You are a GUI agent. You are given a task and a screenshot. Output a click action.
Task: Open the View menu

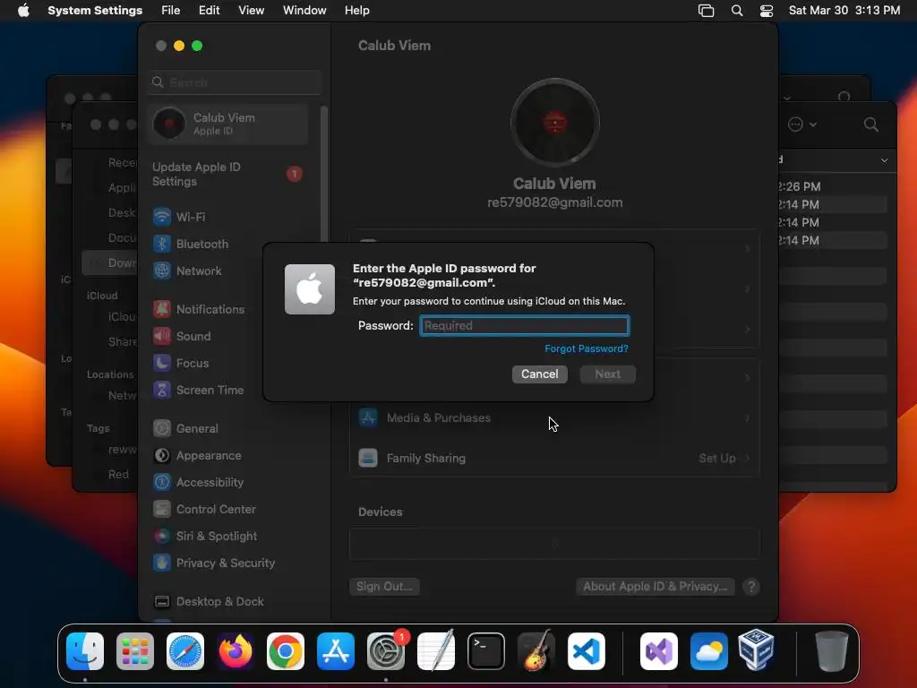click(x=251, y=11)
